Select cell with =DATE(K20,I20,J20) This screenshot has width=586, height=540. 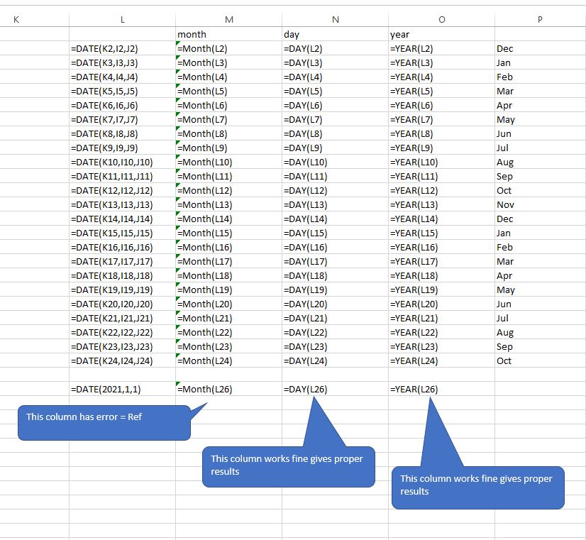click(x=122, y=304)
